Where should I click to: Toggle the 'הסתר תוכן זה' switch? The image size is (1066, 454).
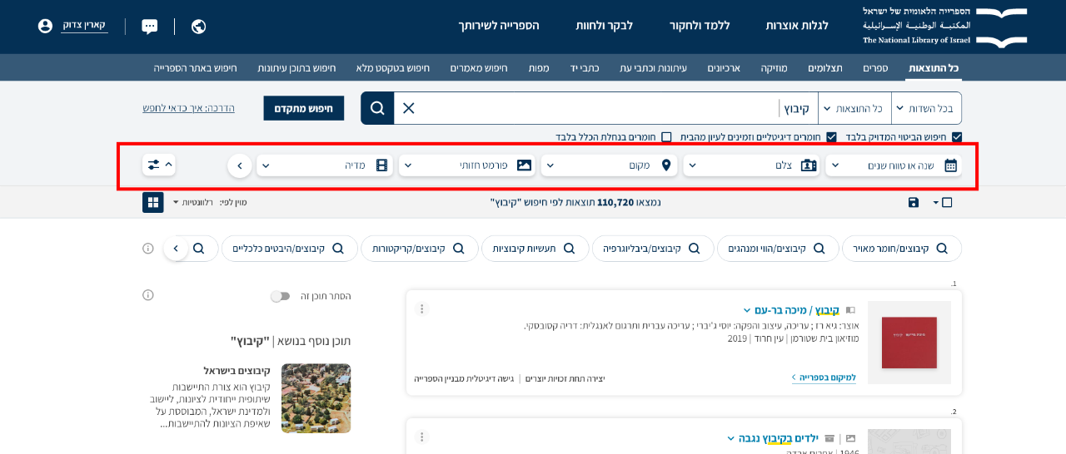(281, 296)
